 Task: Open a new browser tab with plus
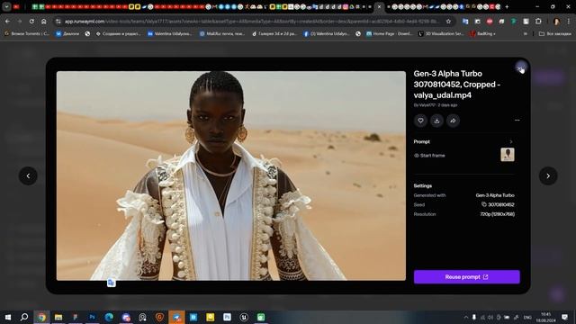pyautogui.click(x=507, y=6)
